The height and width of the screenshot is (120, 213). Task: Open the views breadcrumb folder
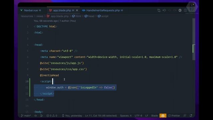40,16
